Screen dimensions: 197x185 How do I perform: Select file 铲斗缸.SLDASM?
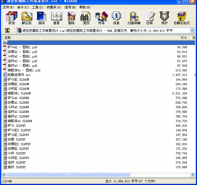pyautogui.click(x=18, y=79)
